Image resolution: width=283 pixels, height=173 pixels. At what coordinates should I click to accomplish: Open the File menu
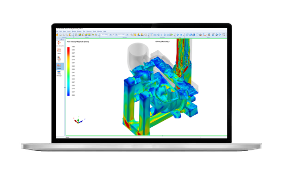coord(57,31)
